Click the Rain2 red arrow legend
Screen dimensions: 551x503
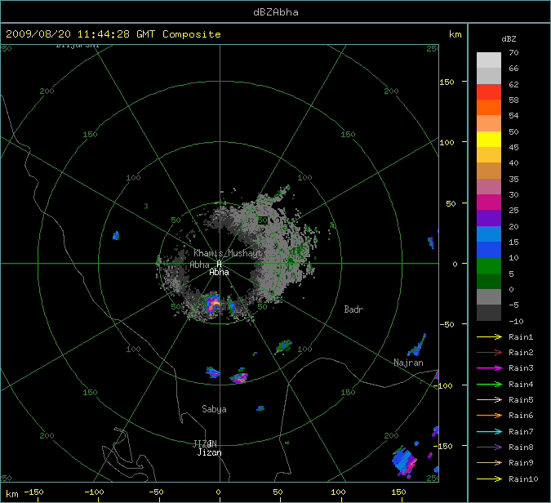point(490,352)
